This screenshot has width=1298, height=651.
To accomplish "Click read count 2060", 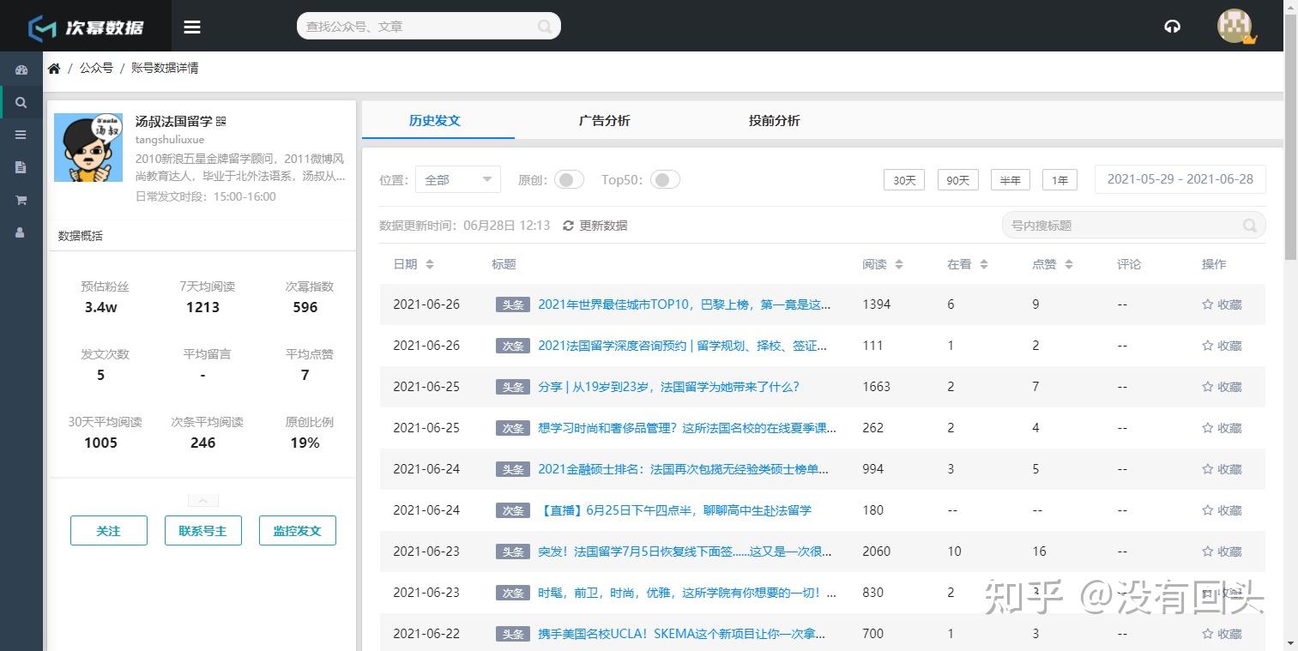I will coord(877,552).
